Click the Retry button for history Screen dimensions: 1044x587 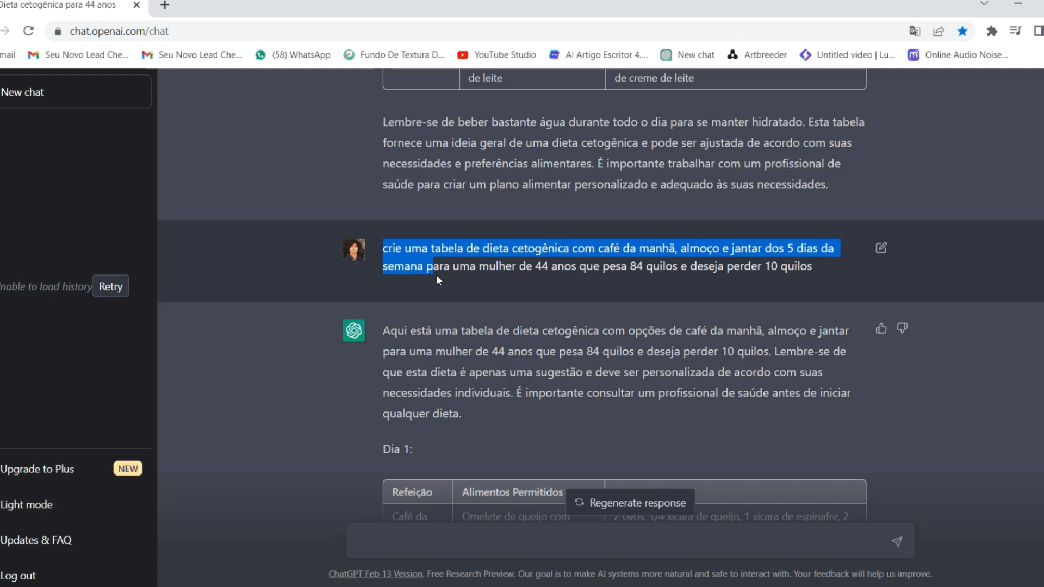(110, 286)
